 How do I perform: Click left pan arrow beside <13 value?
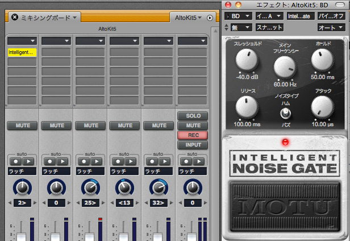click(x=112, y=203)
